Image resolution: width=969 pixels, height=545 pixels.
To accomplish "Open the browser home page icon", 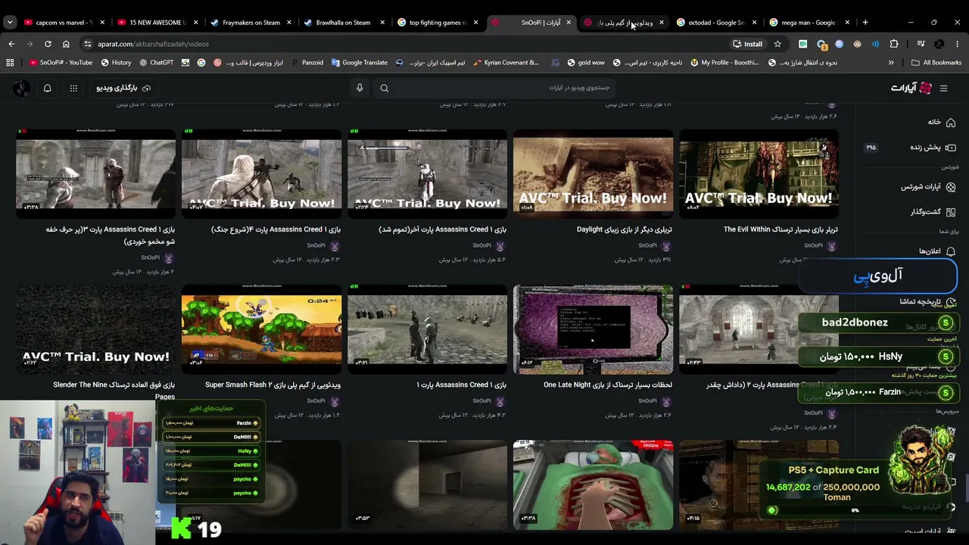I will pyautogui.click(x=66, y=44).
